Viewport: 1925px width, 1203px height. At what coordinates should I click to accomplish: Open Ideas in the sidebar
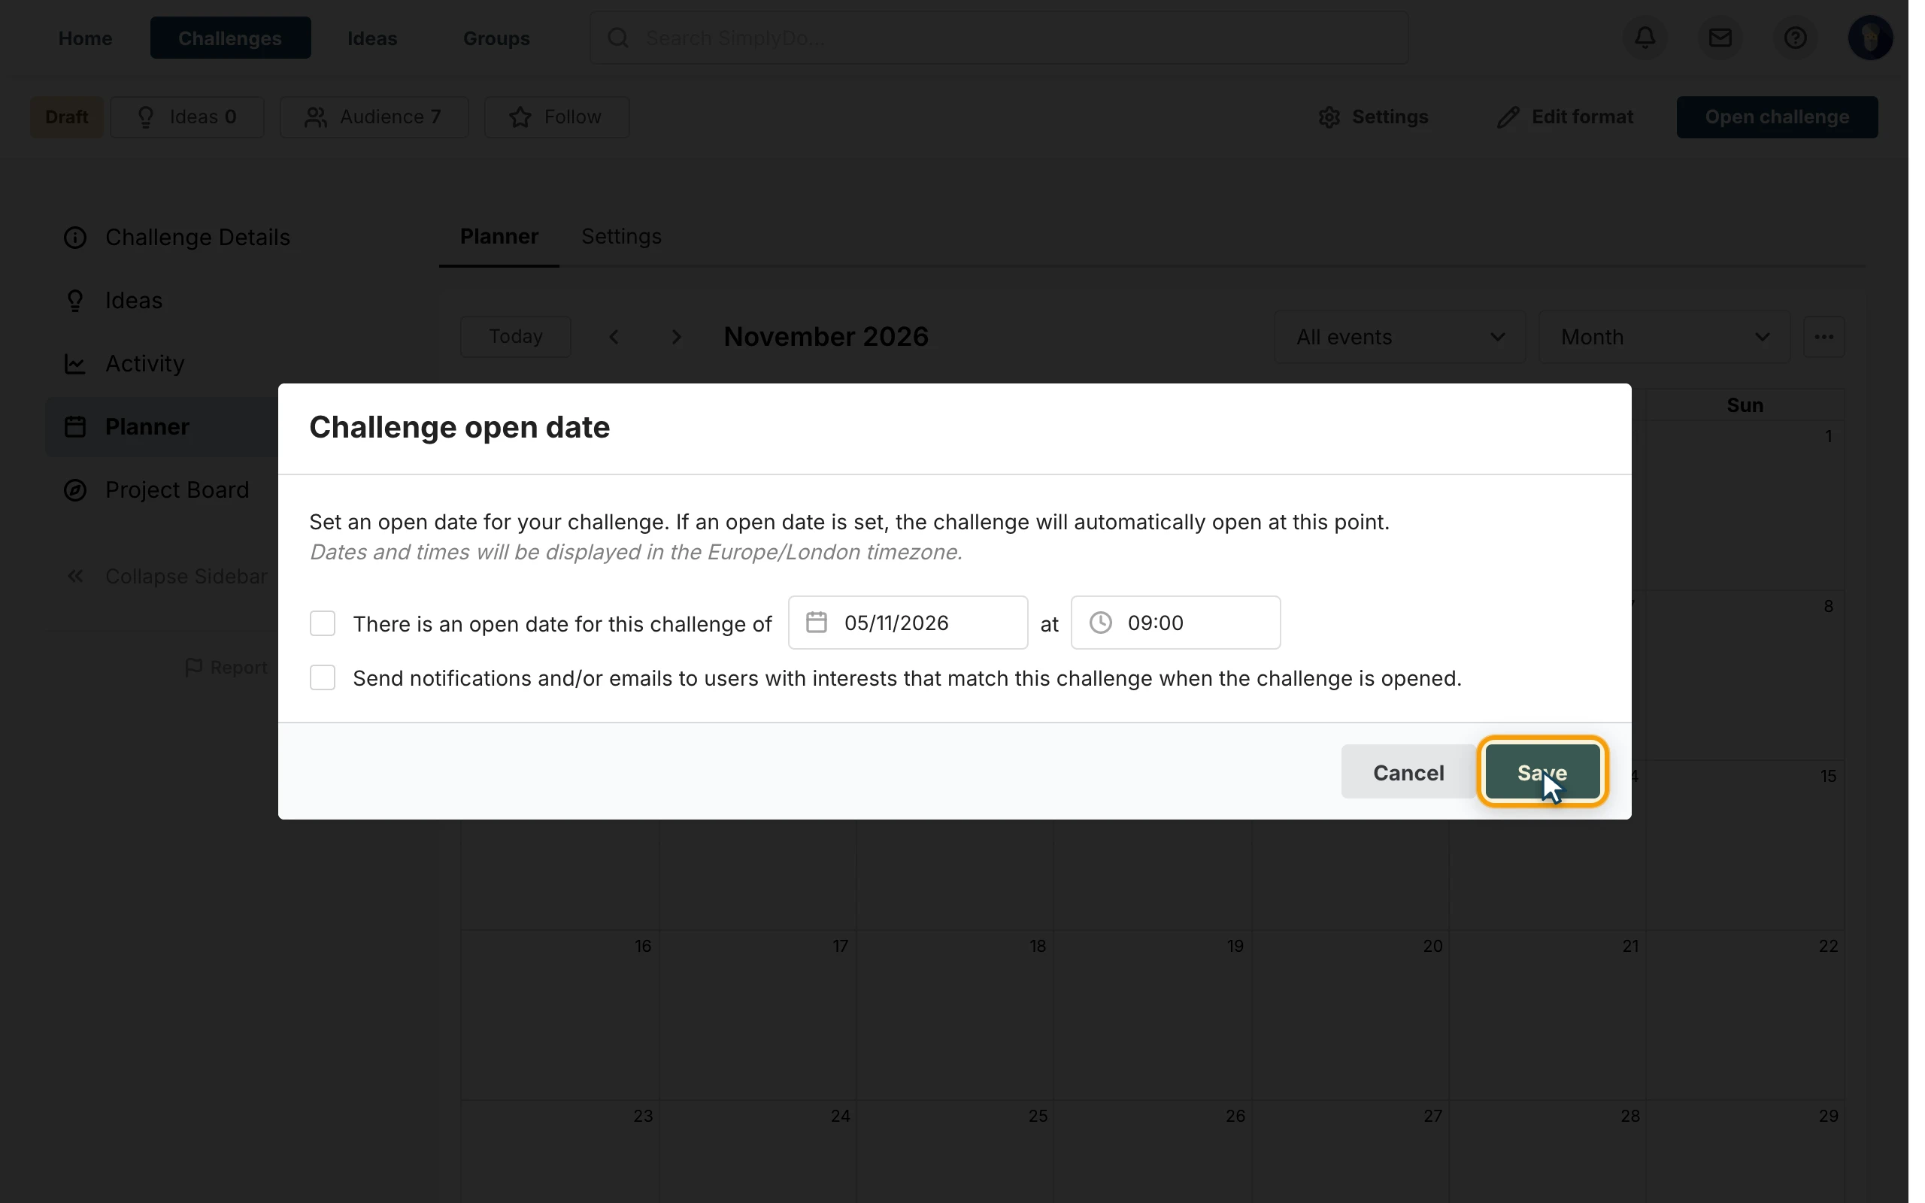tap(113, 300)
